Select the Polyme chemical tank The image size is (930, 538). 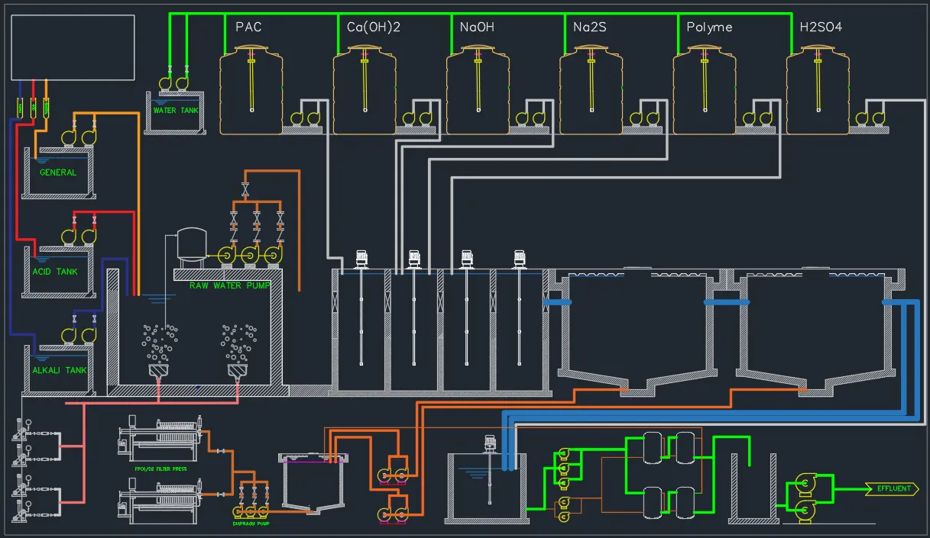point(705,90)
